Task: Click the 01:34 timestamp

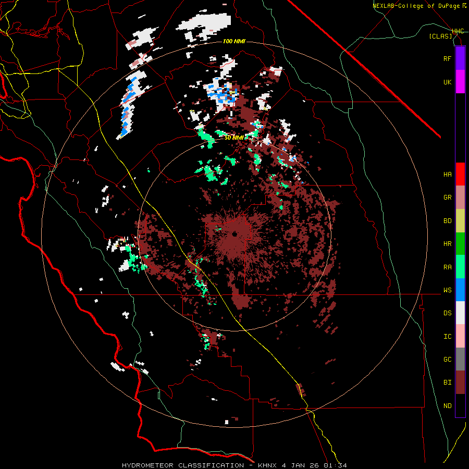Action: coord(335,465)
